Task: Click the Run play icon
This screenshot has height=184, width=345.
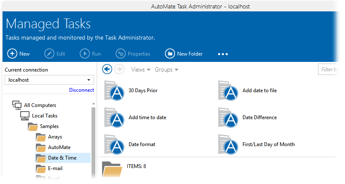Action: coord(85,53)
